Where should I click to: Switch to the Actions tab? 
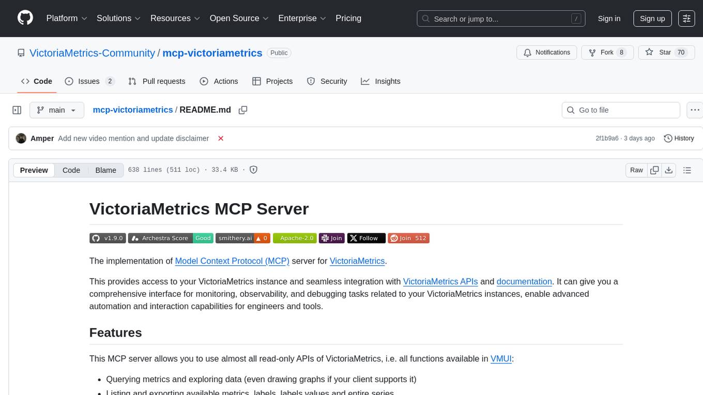pos(219,81)
